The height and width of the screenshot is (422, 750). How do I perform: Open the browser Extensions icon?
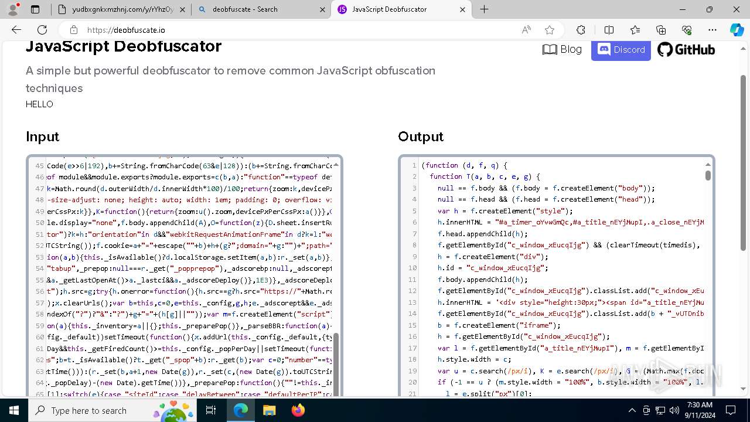coord(581,30)
